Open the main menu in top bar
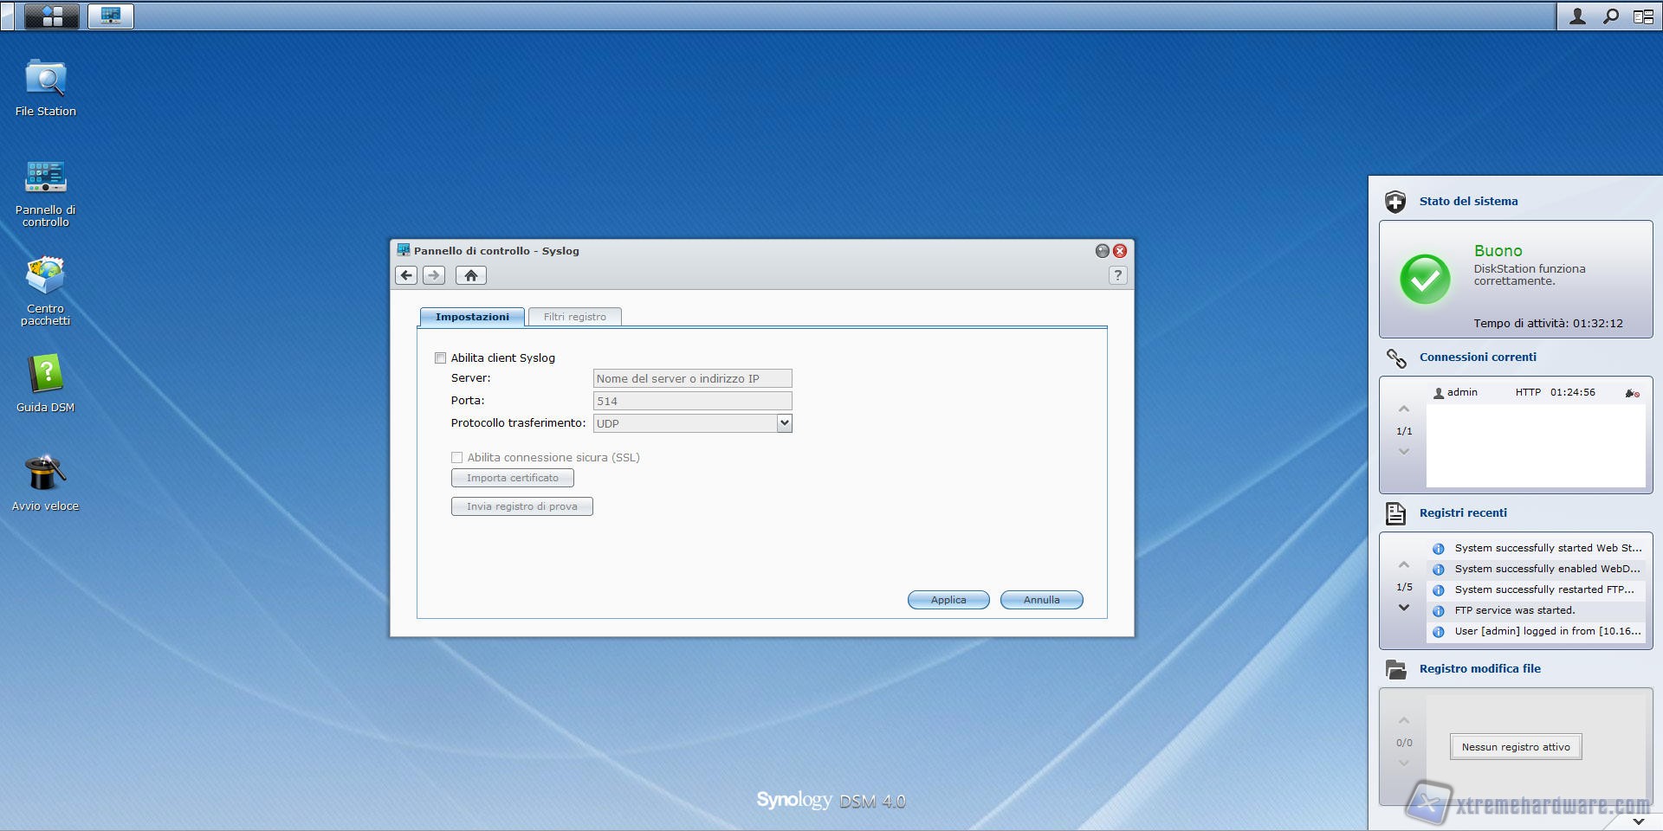The width and height of the screenshot is (1663, 831). click(52, 16)
